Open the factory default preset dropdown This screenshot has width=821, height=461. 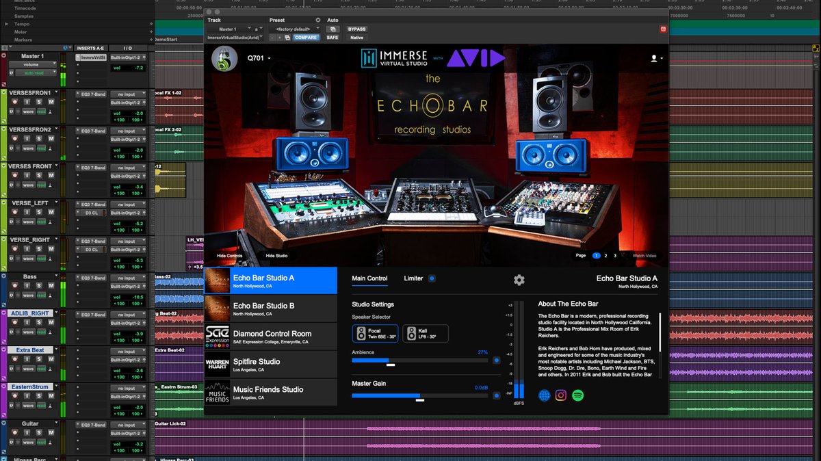click(295, 29)
